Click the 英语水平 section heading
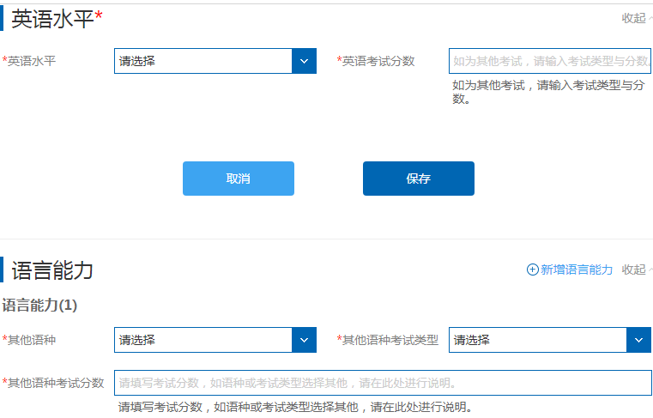 click(57, 19)
